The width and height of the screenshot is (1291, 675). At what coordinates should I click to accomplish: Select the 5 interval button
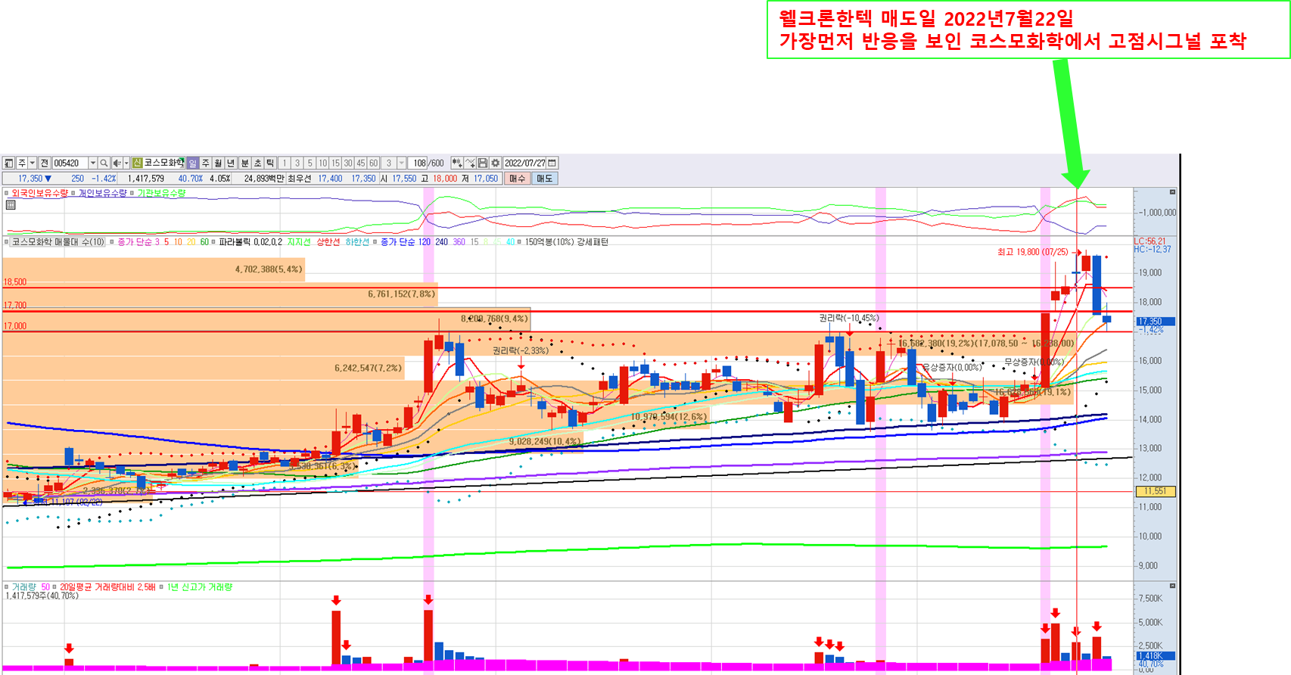coord(310,163)
